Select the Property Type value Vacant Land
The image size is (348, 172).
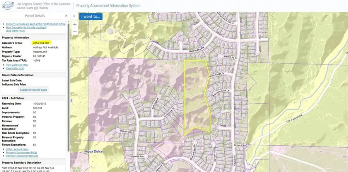pyautogui.click(x=40, y=52)
